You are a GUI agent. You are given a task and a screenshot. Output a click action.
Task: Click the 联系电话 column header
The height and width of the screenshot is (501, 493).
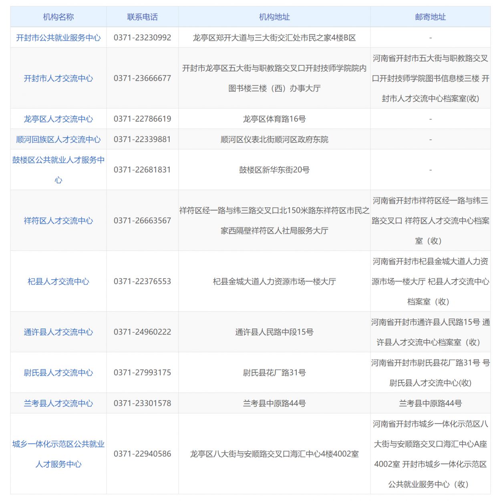tap(143, 17)
